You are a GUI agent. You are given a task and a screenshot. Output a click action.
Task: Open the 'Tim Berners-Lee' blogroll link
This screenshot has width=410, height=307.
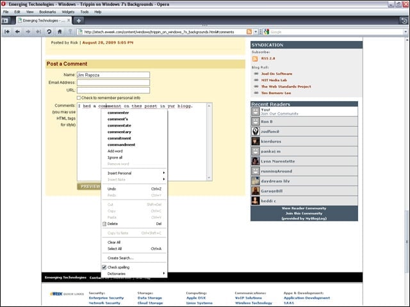pos(276,93)
